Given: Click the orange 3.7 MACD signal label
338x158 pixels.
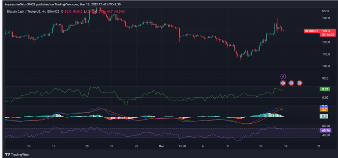Looking at the screenshot, I should (x=324, y=109).
